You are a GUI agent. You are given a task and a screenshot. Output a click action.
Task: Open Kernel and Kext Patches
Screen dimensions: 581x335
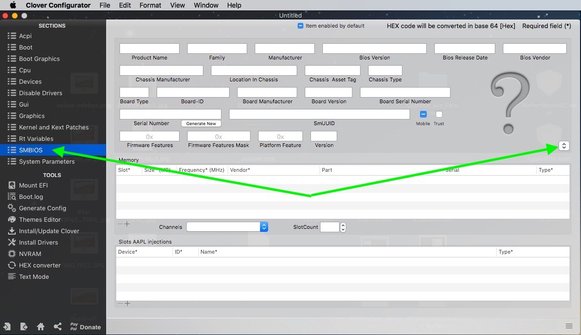pos(53,127)
